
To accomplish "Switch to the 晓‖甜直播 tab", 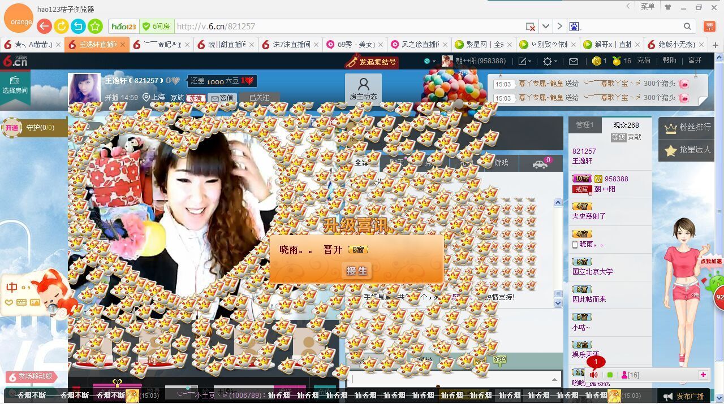I will pos(226,45).
